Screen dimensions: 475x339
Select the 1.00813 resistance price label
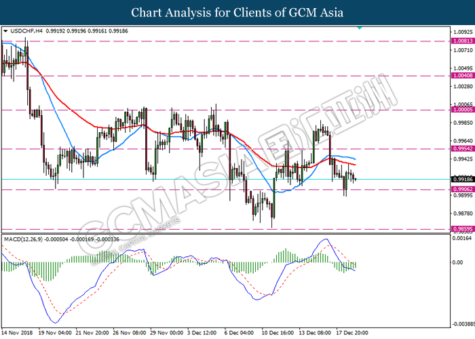[x=463, y=41]
